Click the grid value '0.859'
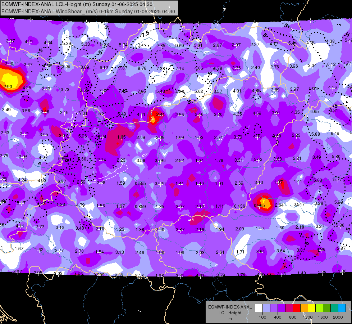352x324 pixels. [140, 206]
